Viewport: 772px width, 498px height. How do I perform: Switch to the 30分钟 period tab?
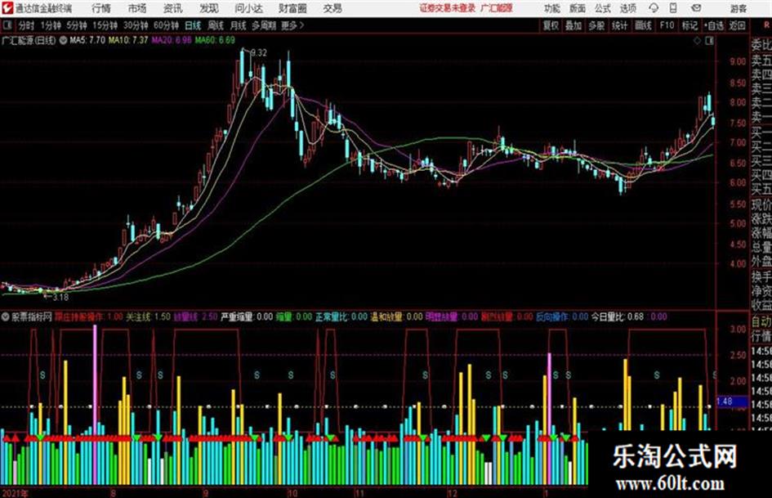136,25
